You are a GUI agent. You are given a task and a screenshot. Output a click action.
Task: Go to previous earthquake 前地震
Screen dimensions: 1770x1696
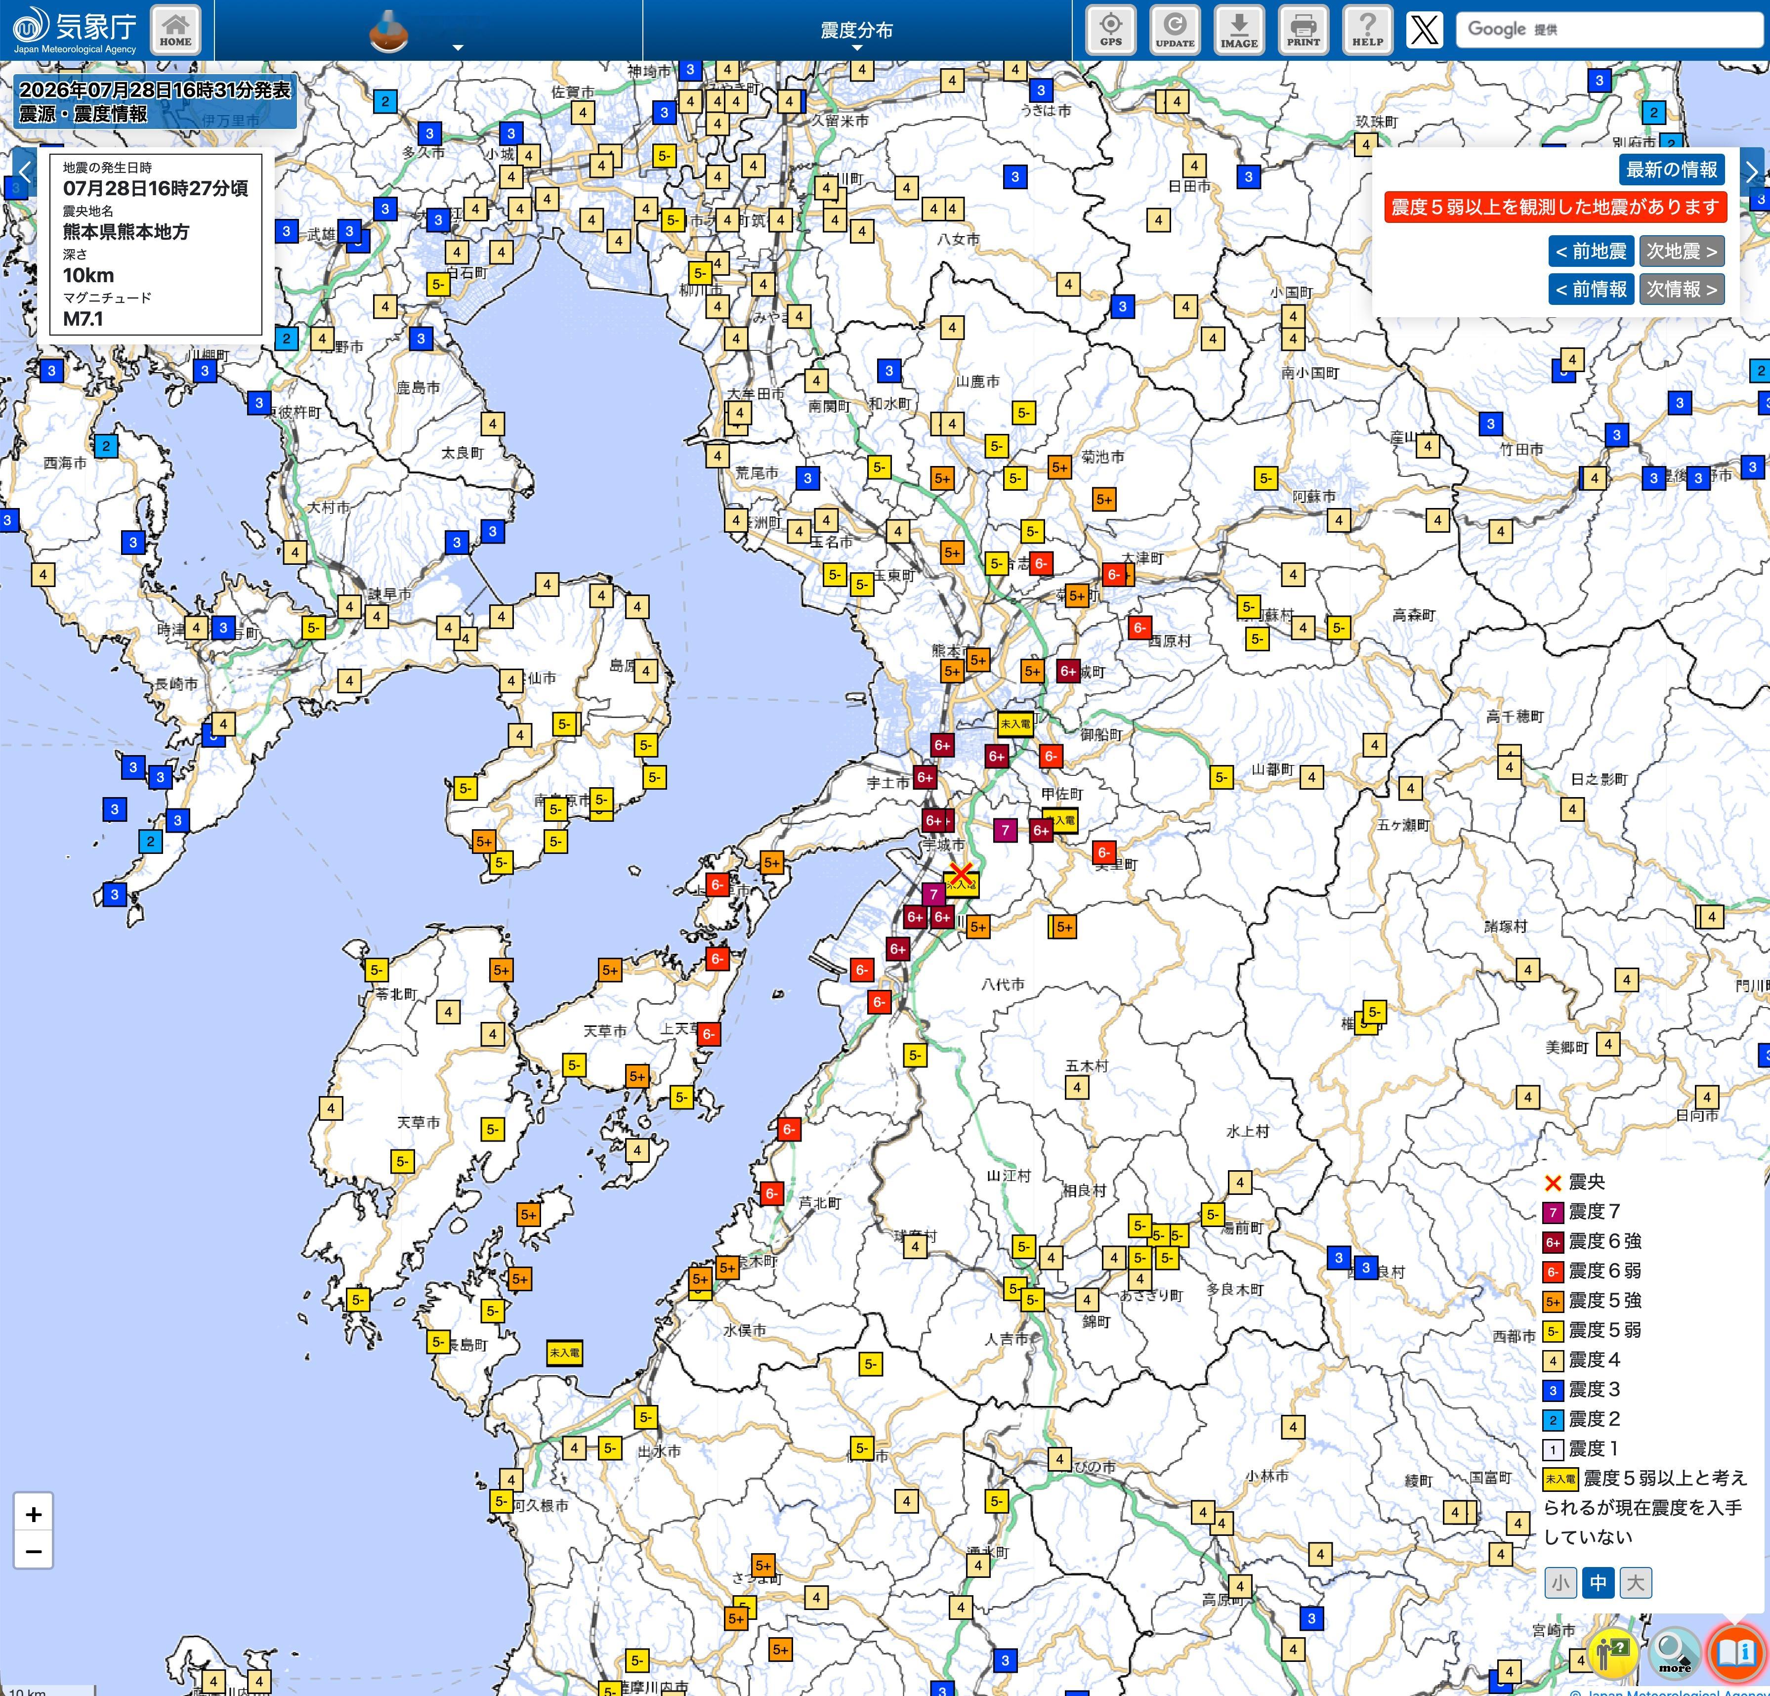1590,251
